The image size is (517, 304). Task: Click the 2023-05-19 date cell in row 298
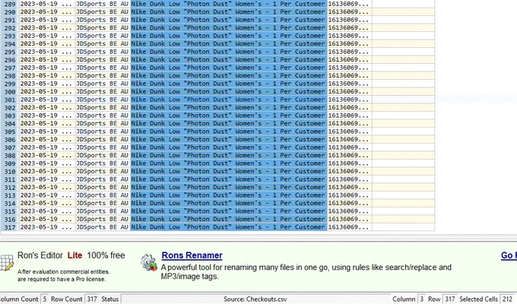pos(47,75)
